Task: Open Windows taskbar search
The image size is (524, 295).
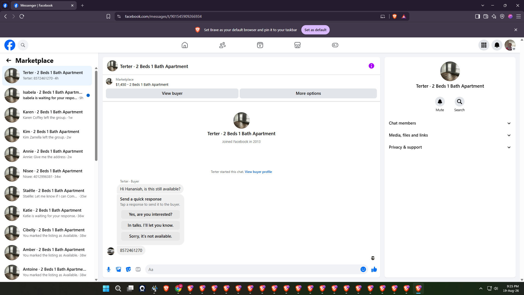Action: pyautogui.click(x=118, y=288)
